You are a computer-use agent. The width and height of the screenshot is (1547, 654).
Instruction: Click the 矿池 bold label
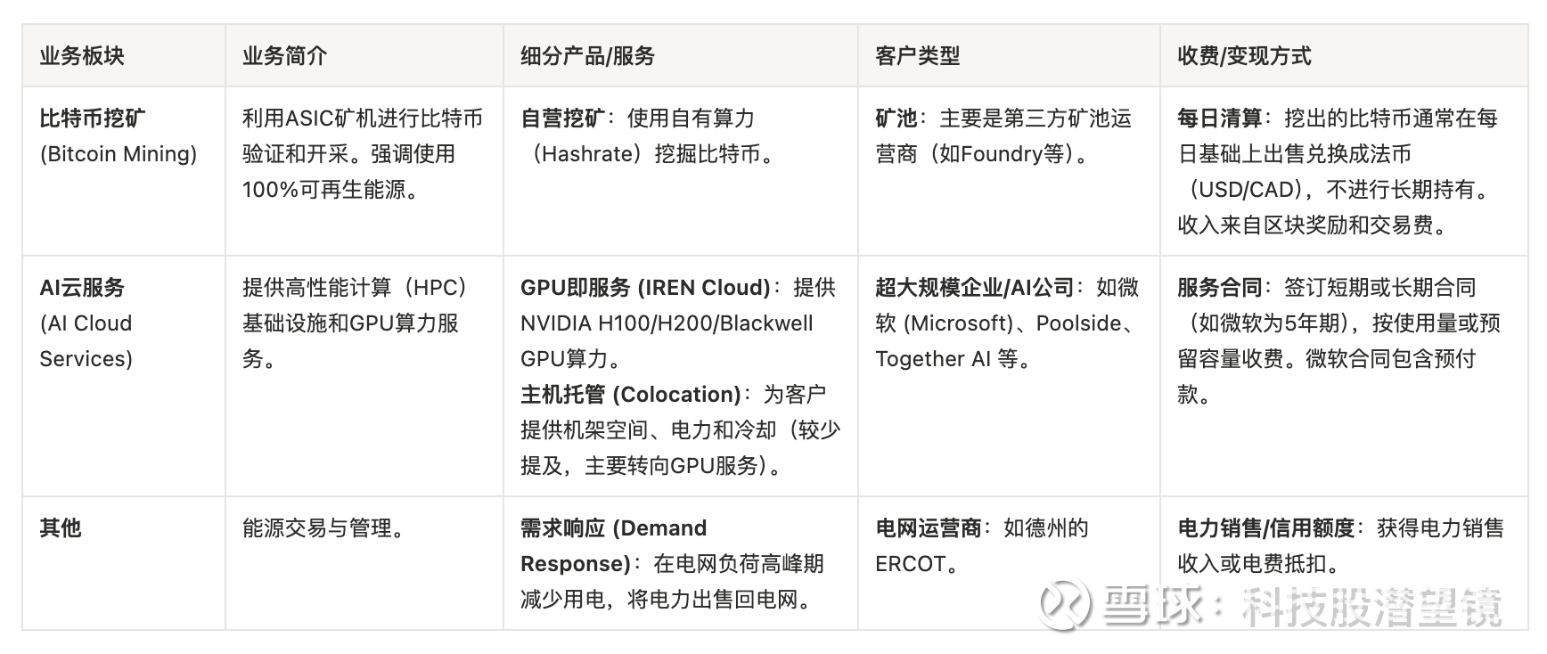(x=896, y=119)
